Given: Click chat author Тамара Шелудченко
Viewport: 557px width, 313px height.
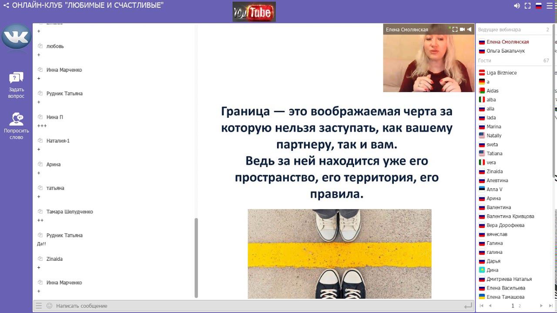Looking at the screenshot, I should (x=70, y=212).
